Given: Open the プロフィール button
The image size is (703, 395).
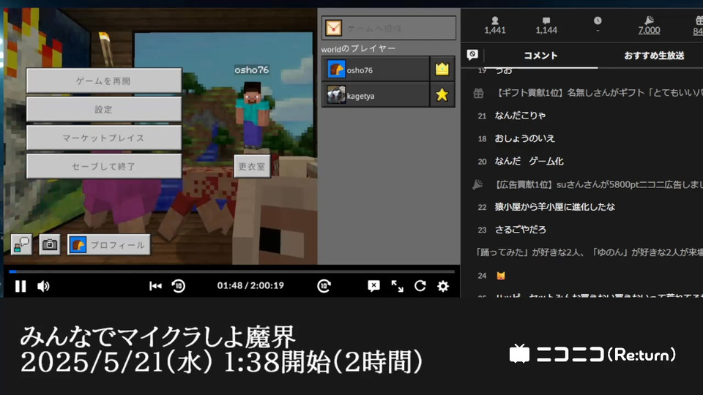Looking at the screenshot, I should click(x=109, y=245).
